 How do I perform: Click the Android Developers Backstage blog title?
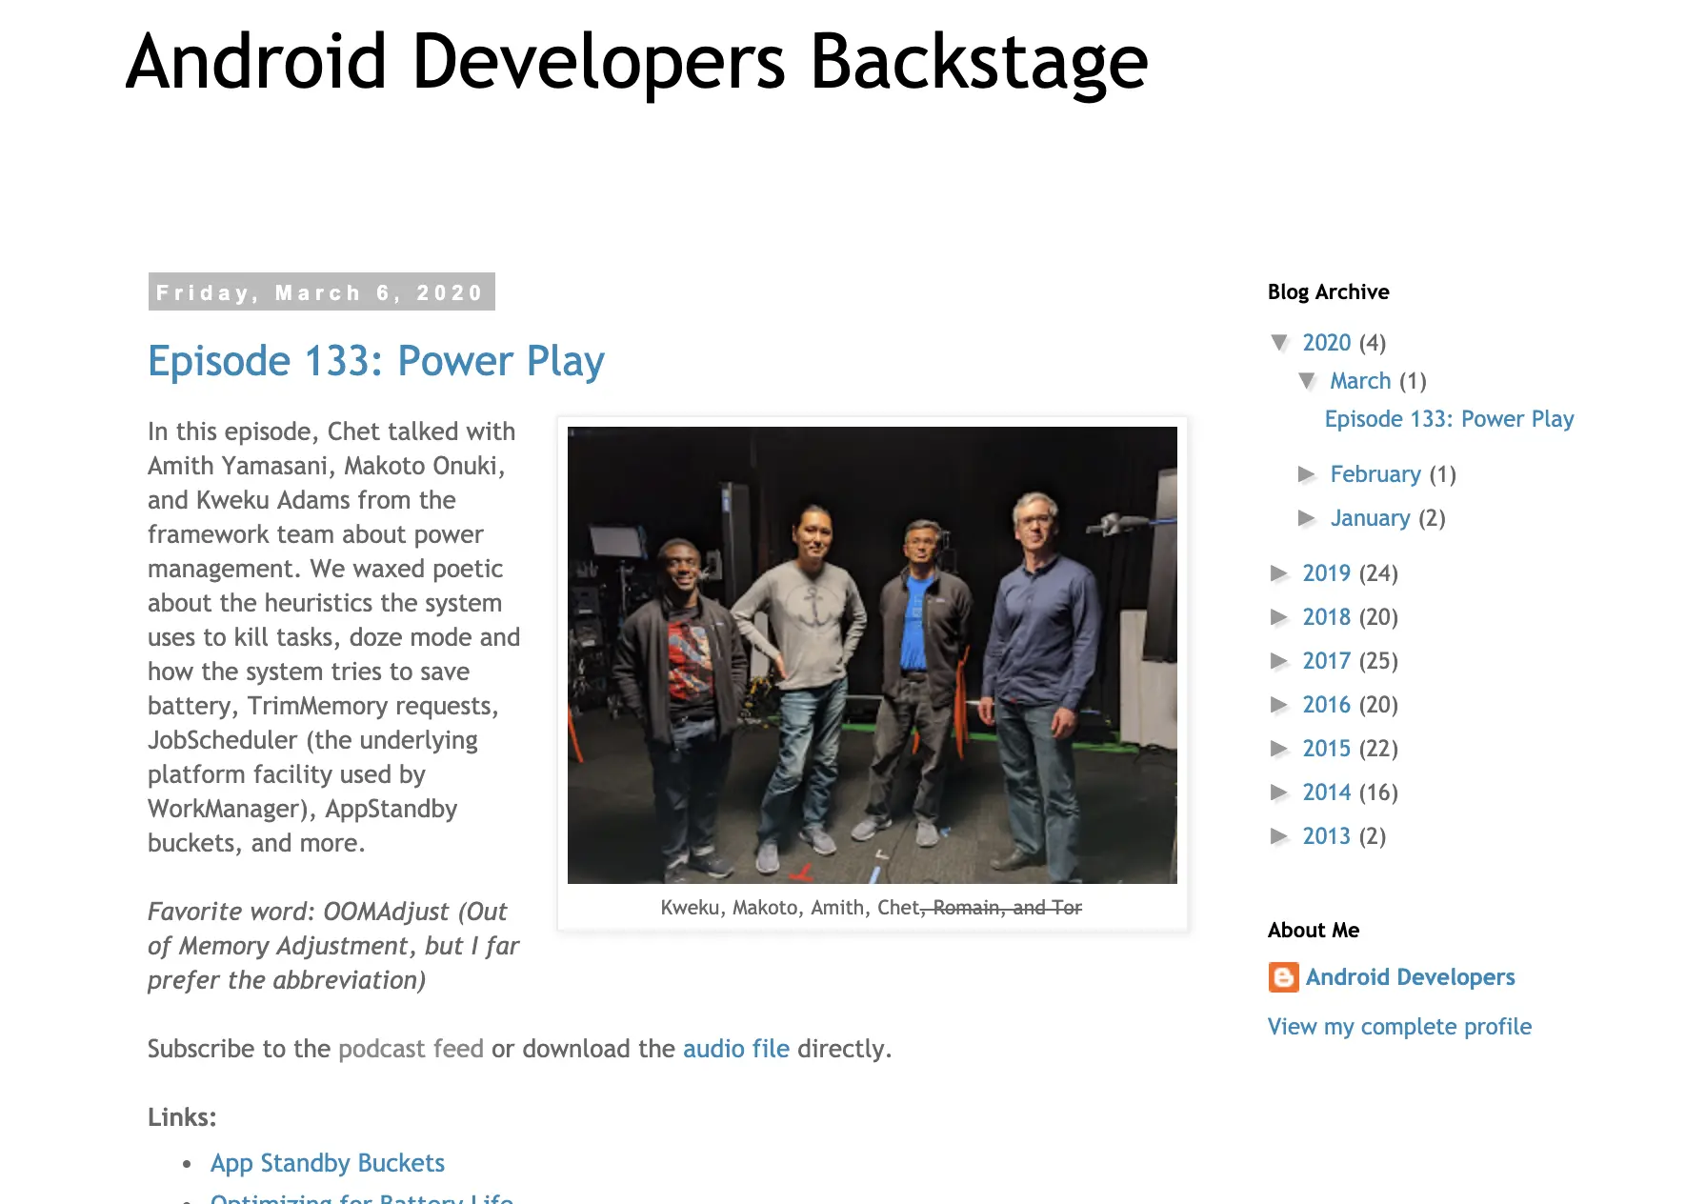point(636,62)
